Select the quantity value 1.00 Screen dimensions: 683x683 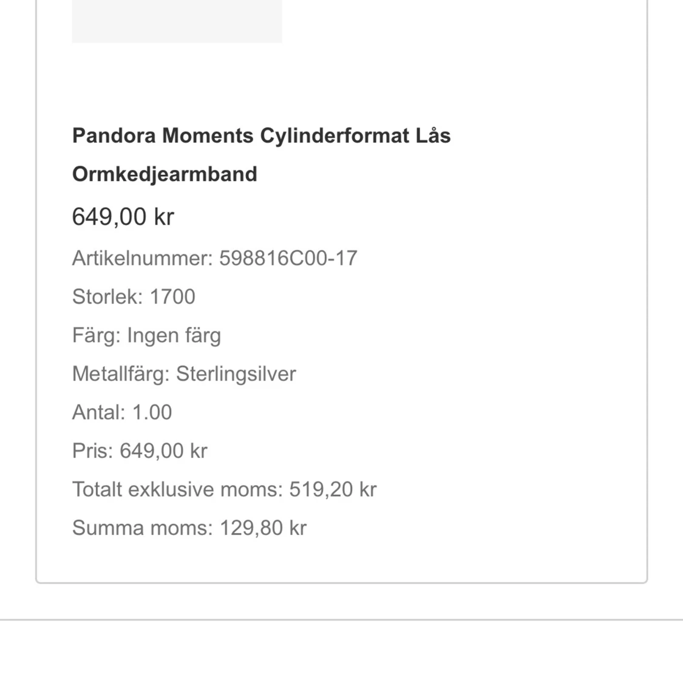(152, 412)
